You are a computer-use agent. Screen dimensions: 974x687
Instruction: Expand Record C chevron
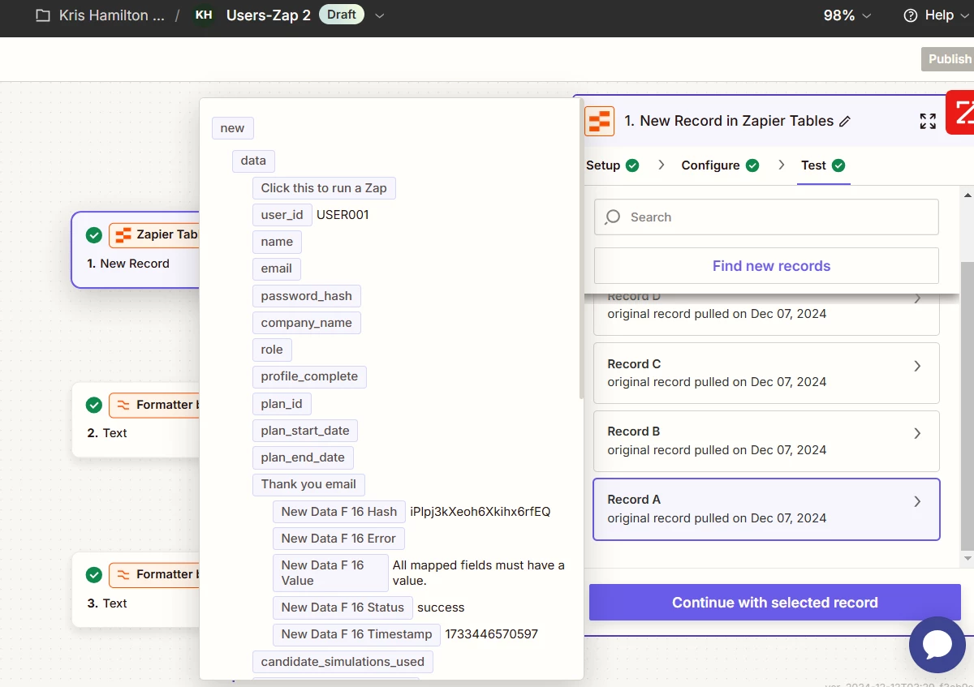[917, 366]
